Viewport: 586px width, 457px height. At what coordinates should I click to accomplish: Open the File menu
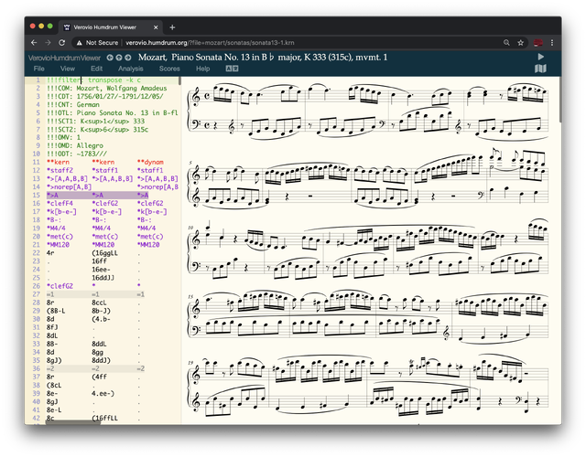[x=39, y=69]
